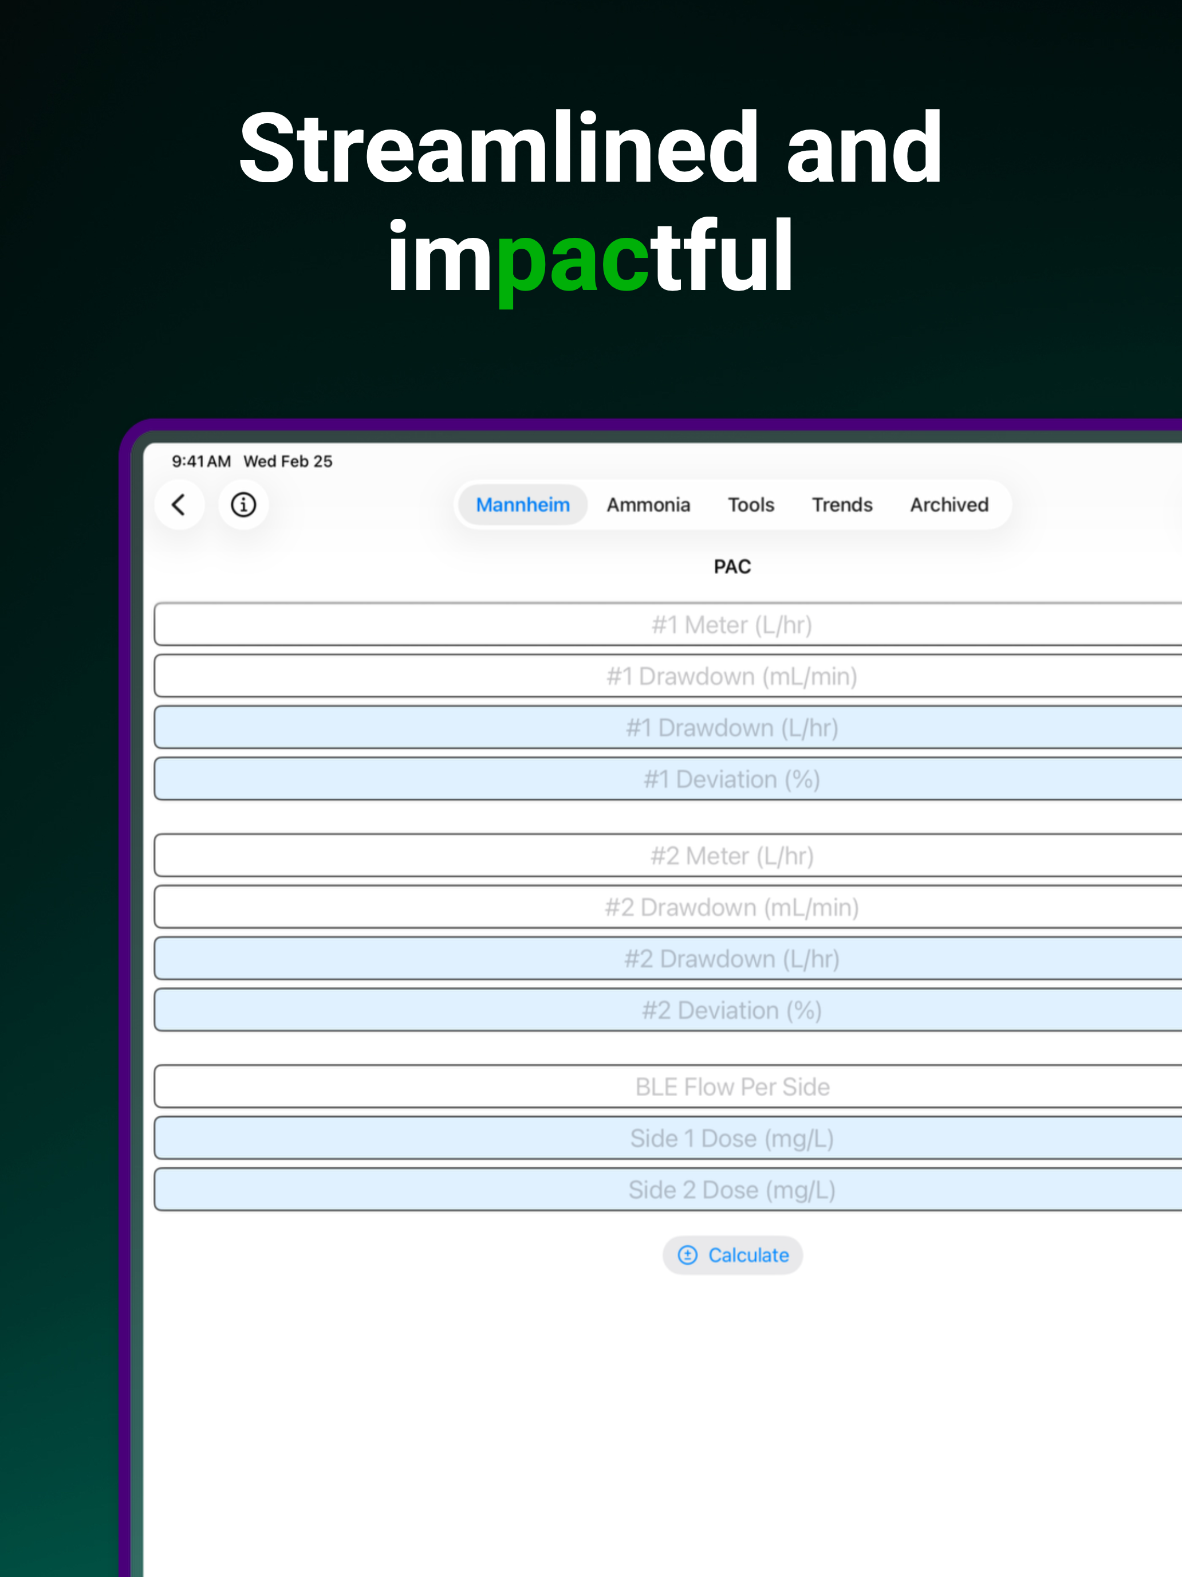The width and height of the screenshot is (1182, 1577).
Task: Select the Side 2 Dose (mg/L) field
Action: tap(668, 1189)
